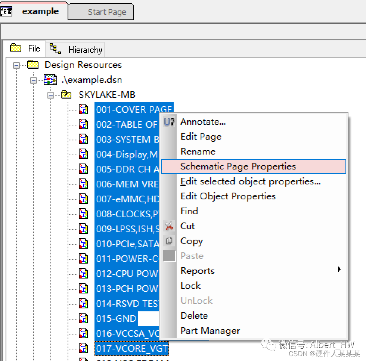Click the page icon beside 001-COVER PAGE
The width and height of the screenshot is (366, 361).
point(83,109)
